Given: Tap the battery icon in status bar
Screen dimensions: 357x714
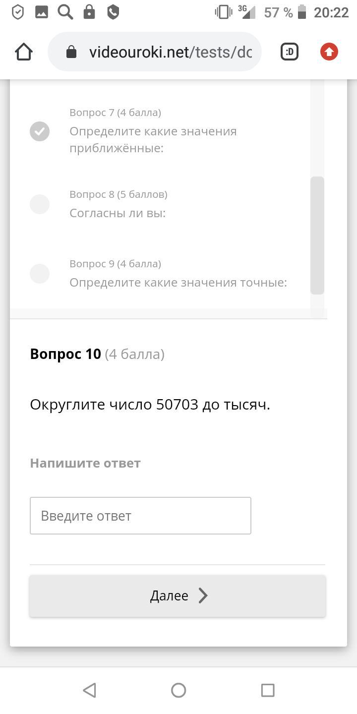Looking at the screenshot, I should (302, 12).
